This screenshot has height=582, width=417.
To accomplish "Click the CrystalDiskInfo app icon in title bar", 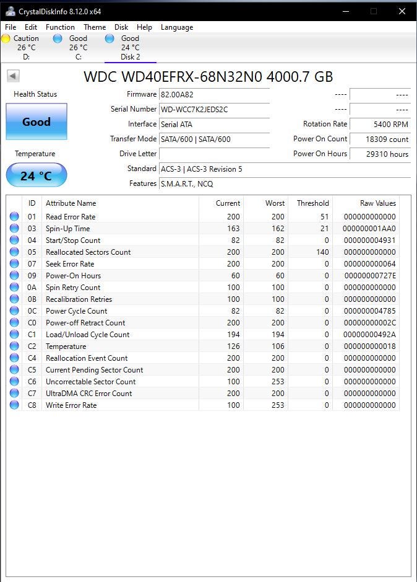I will click(10, 12).
